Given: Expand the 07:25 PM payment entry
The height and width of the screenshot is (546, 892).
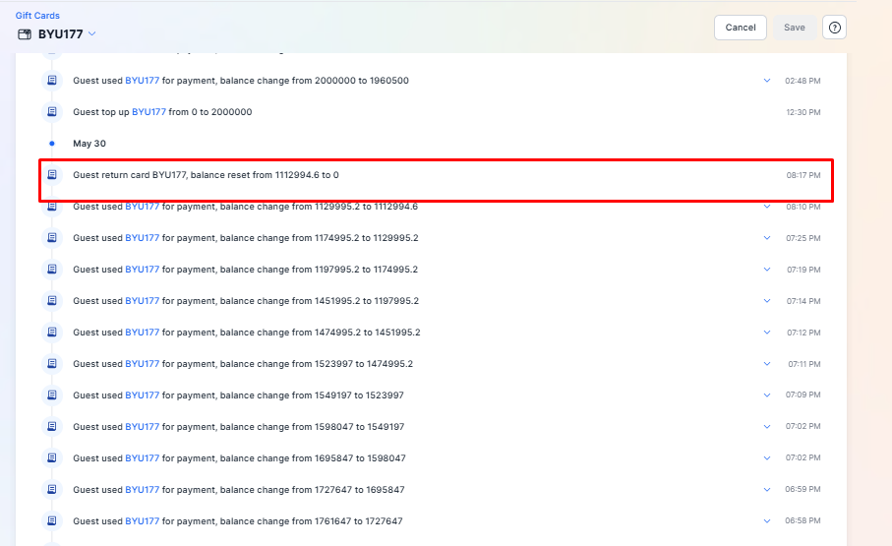Looking at the screenshot, I should click(x=767, y=238).
